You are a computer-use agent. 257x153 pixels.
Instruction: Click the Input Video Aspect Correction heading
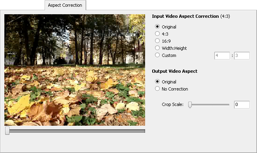185,16
